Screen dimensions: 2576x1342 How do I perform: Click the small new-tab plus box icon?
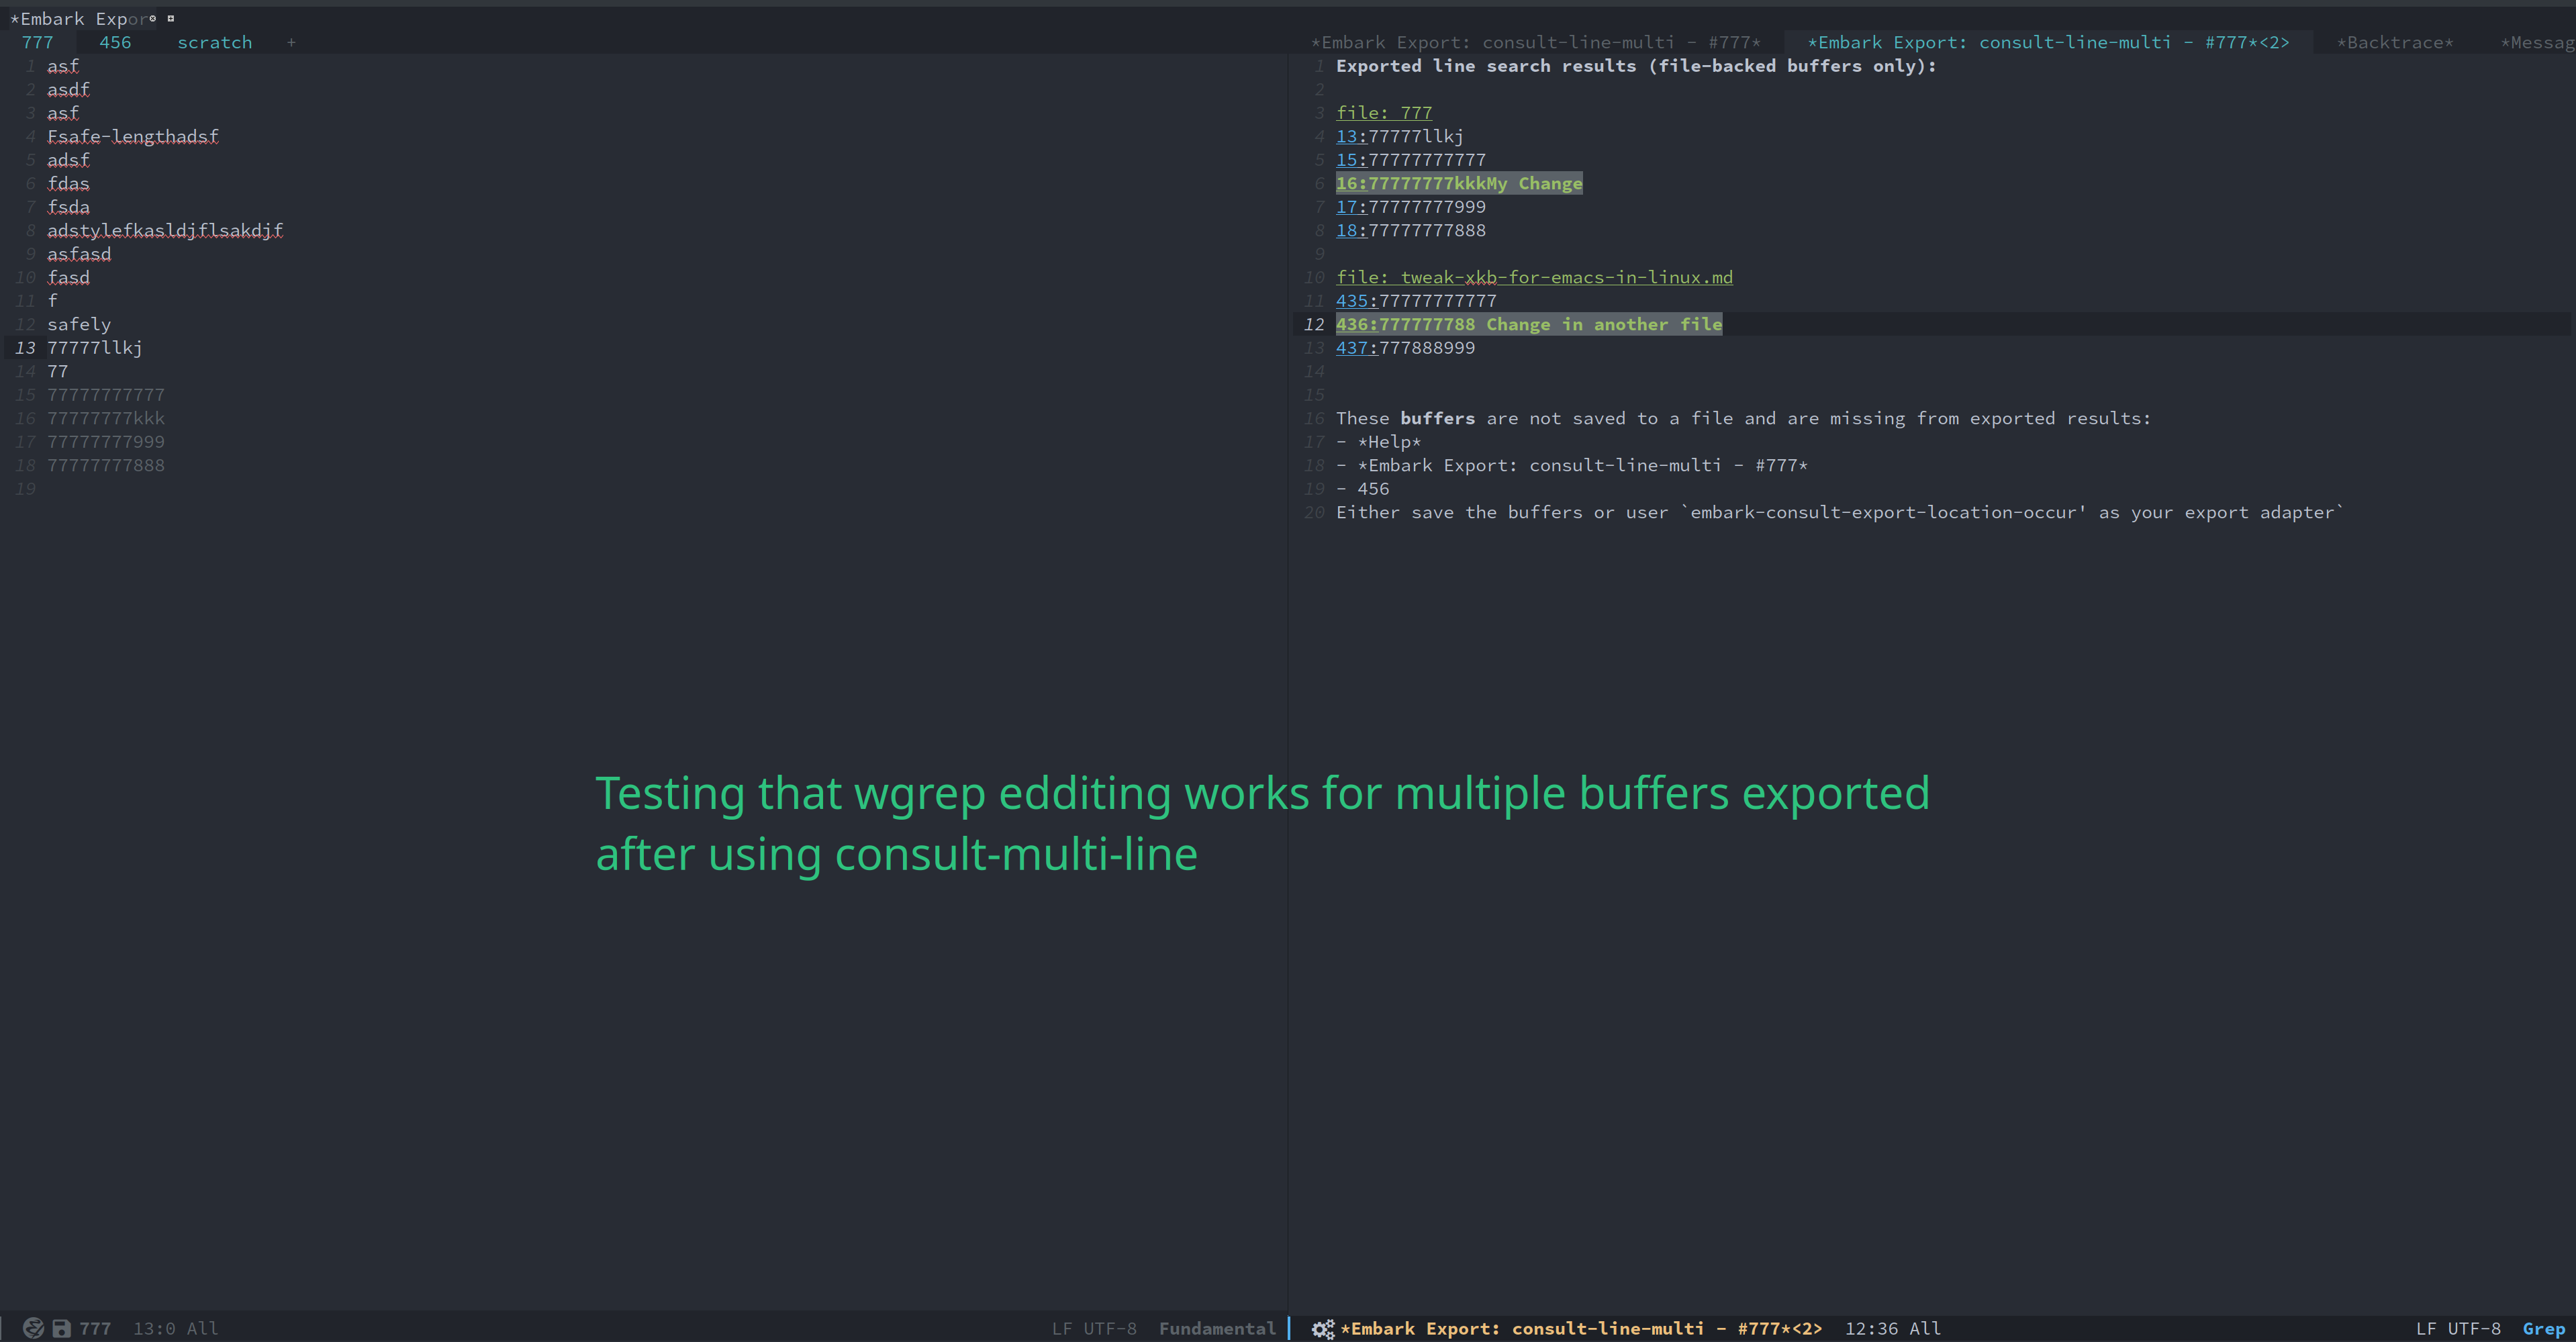pyautogui.click(x=171, y=18)
